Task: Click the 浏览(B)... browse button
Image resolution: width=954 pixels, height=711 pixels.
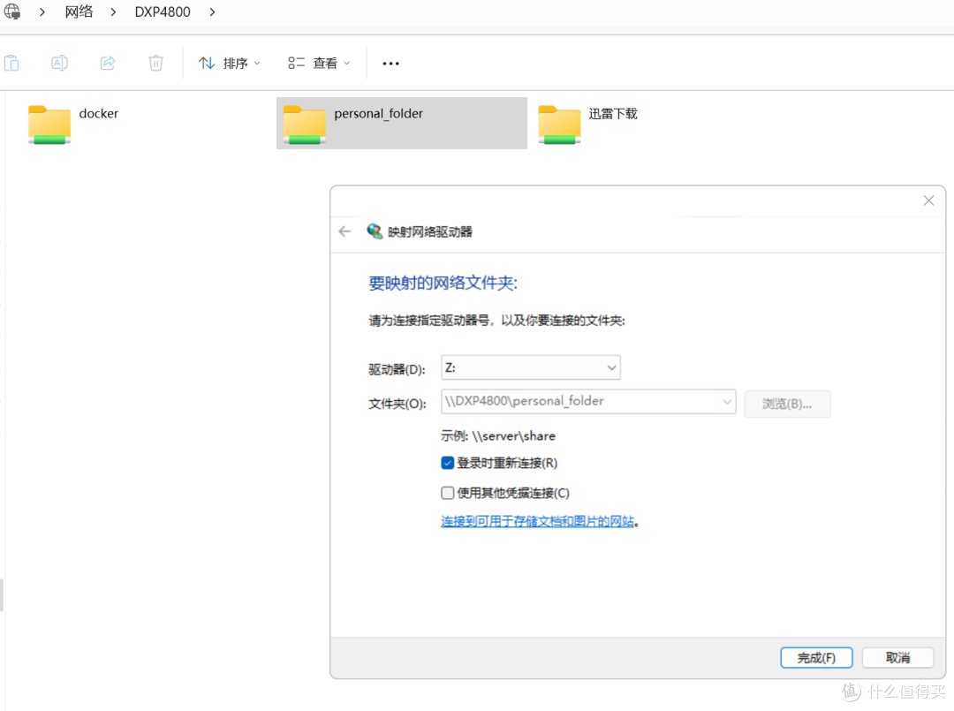Action: tap(787, 404)
